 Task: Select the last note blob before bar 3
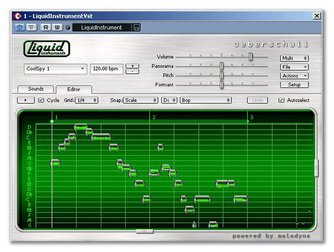241,199
